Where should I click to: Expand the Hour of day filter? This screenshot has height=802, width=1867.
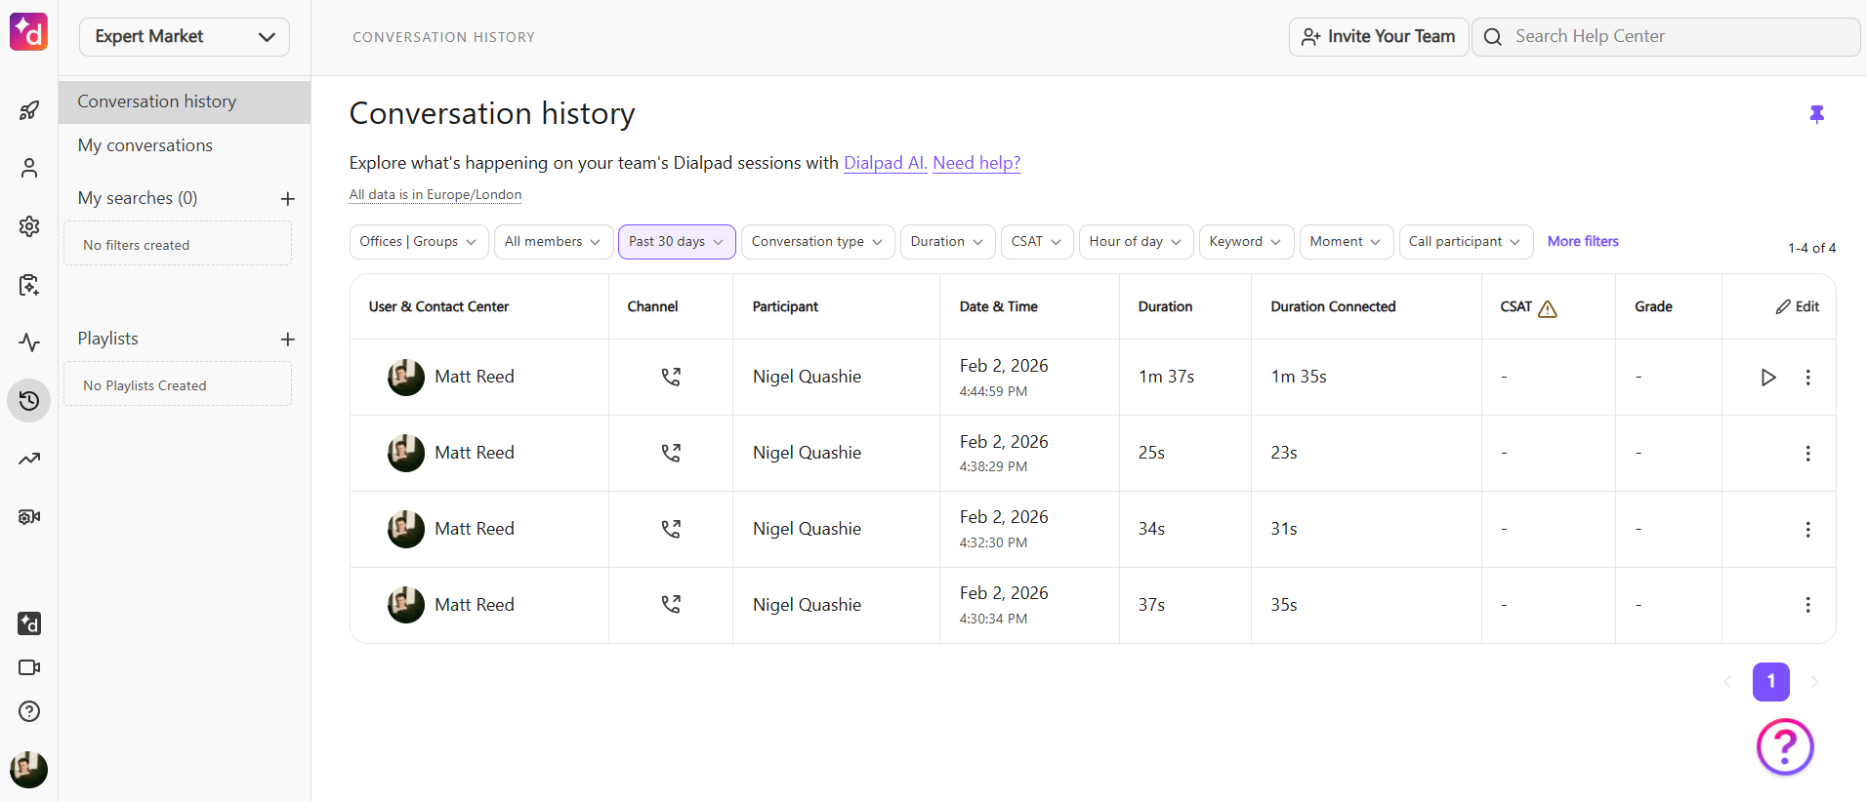click(x=1137, y=242)
